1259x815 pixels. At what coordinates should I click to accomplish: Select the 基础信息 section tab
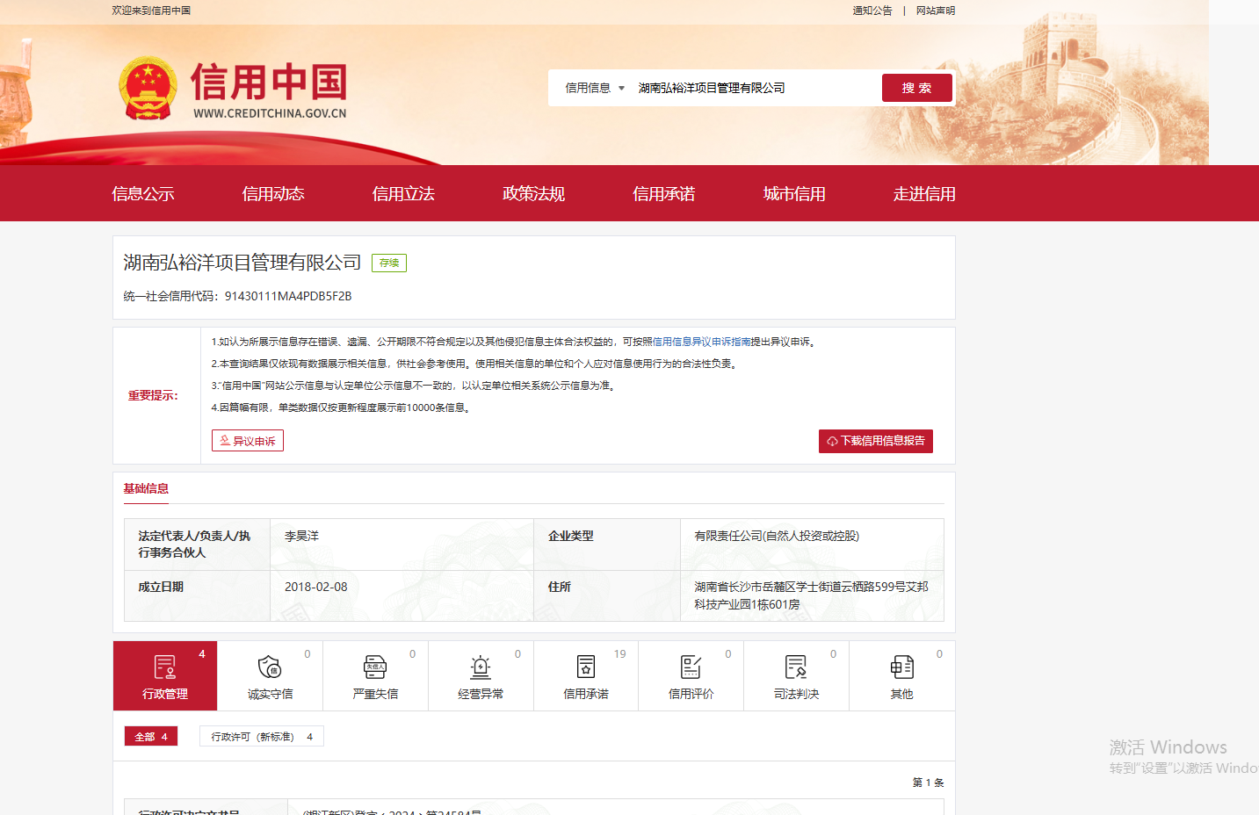[x=146, y=489]
